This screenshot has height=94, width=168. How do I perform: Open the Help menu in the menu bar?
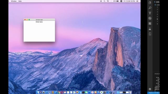pos(20,1)
